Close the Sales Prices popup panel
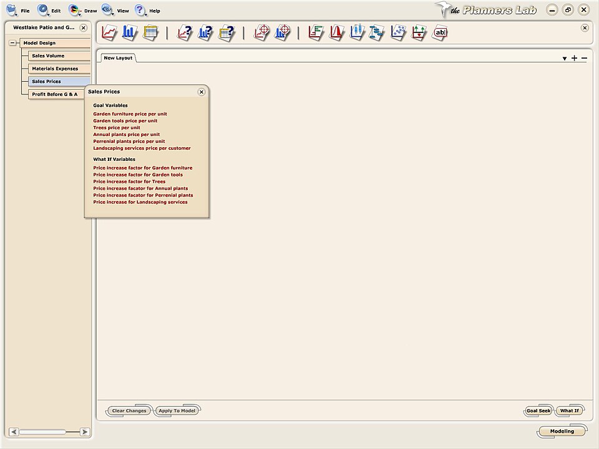The image size is (599, 449). coord(202,92)
